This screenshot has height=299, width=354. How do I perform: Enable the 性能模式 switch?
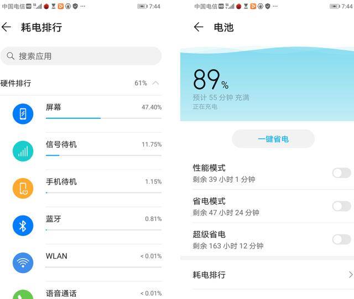342,173
